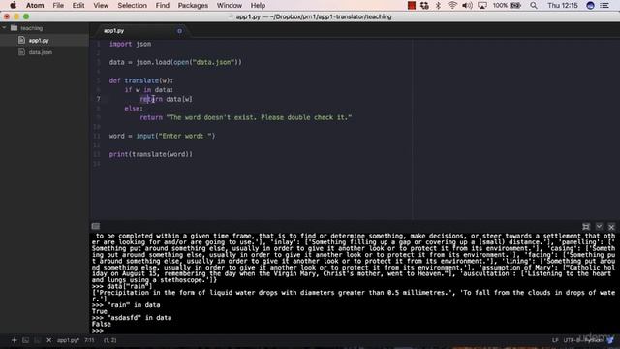Hide terminal panel with down chevron
The width and height of the screenshot is (620, 349).
click(x=599, y=226)
